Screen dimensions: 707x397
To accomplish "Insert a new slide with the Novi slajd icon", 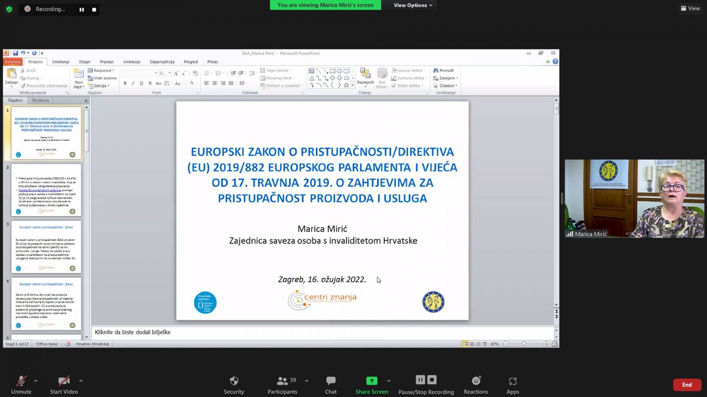I will (79, 74).
